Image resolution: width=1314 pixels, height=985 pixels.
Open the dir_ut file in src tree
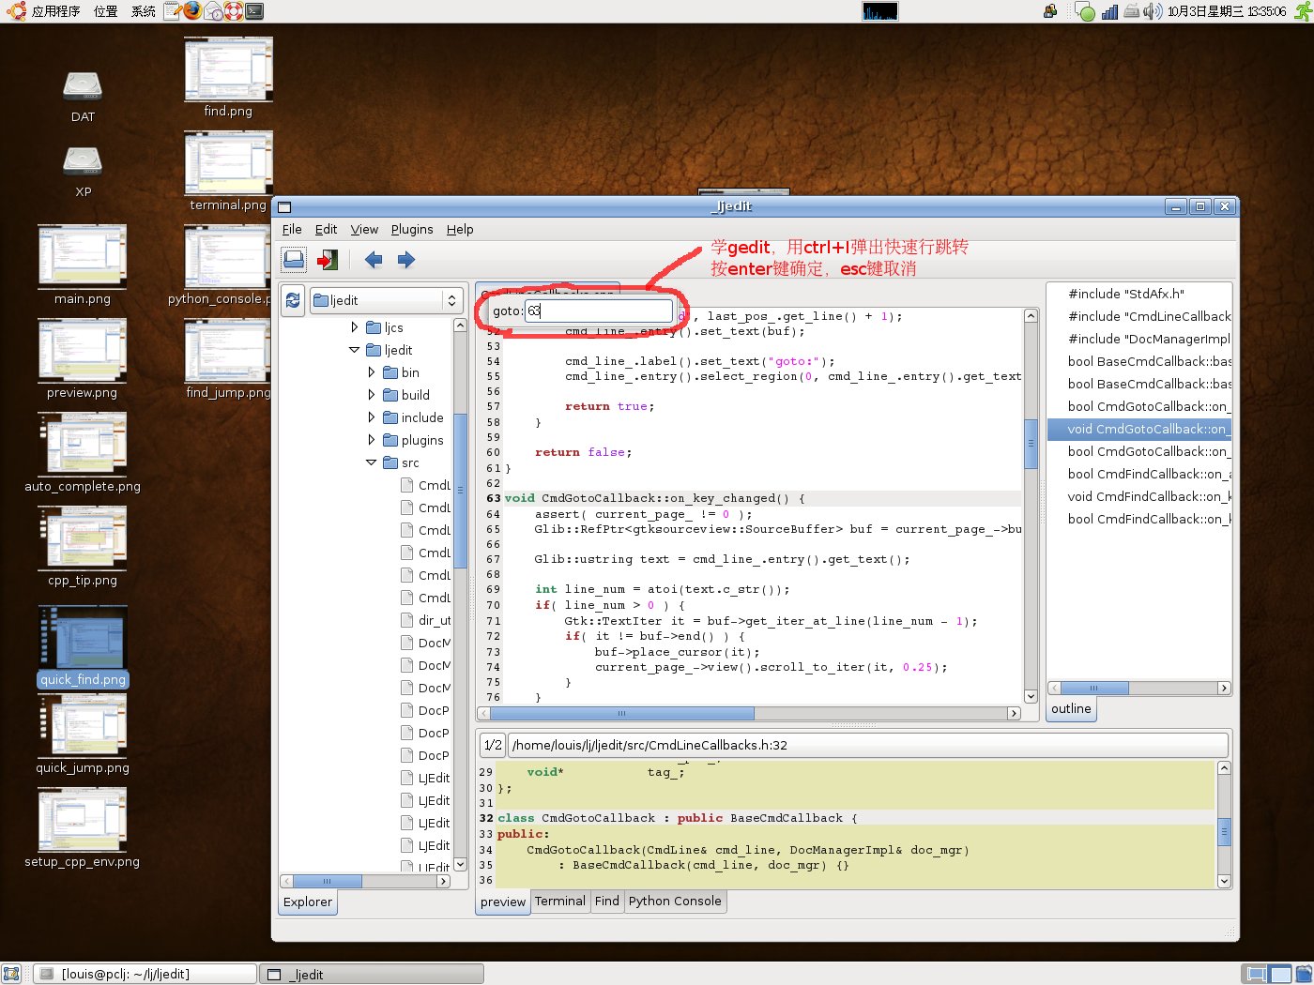[x=435, y=620]
